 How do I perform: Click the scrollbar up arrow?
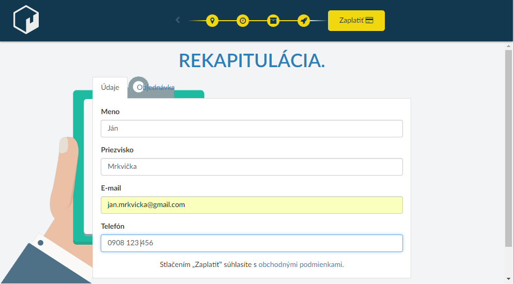click(509, 46)
